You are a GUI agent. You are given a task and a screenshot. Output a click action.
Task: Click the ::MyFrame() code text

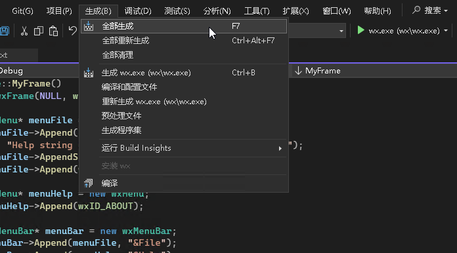[31, 84]
